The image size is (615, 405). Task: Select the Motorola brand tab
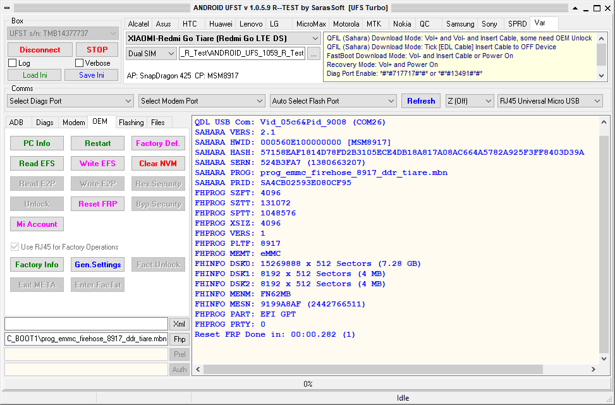(x=346, y=24)
